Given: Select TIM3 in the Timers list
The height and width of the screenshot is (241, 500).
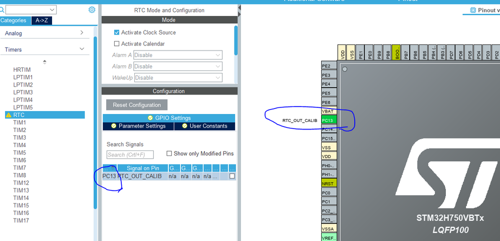Looking at the screenshot, I should coord(20,137).
